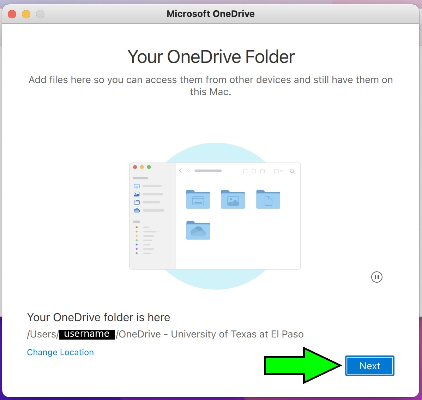Click the "Add files here" description text

(211, 86)
